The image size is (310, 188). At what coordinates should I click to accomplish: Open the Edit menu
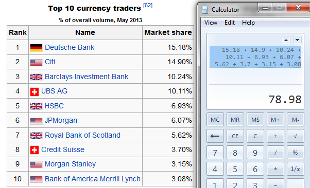coord(230,23)
